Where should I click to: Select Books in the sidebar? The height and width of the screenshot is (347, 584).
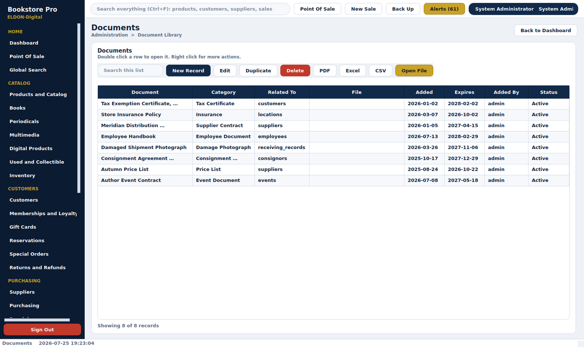pyautogui.click(x=18, y=108)
